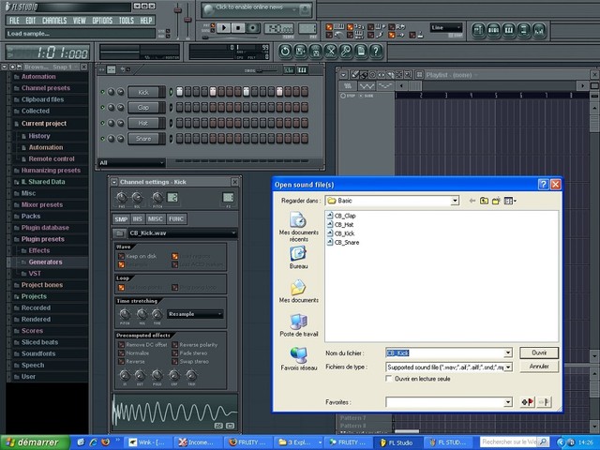
Task: Open the CB_Kick.wav sample dropdown
Action: click(x=183, y=233)
